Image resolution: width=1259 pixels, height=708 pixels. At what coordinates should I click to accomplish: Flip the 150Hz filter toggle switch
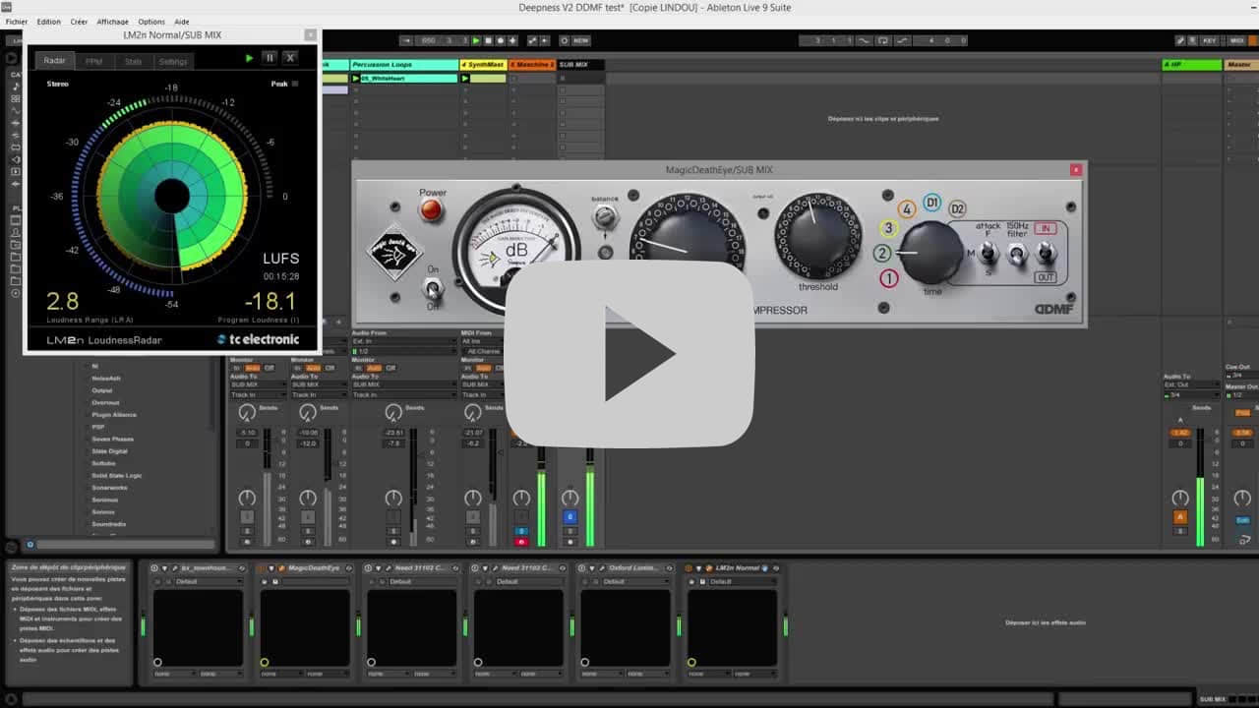coord(1018,254)
